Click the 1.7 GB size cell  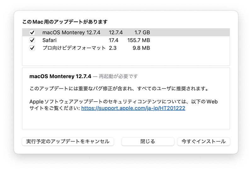click(x=142, y=32)
